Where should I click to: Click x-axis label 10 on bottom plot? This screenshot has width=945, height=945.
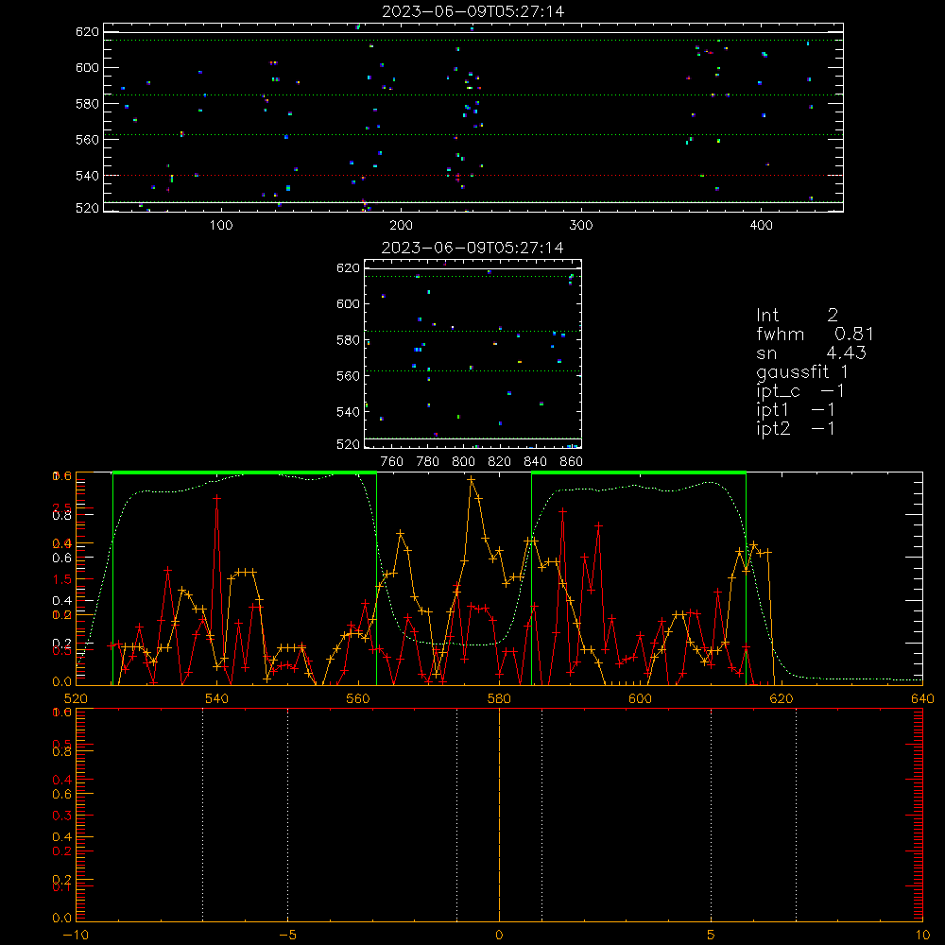pos(922,935)
